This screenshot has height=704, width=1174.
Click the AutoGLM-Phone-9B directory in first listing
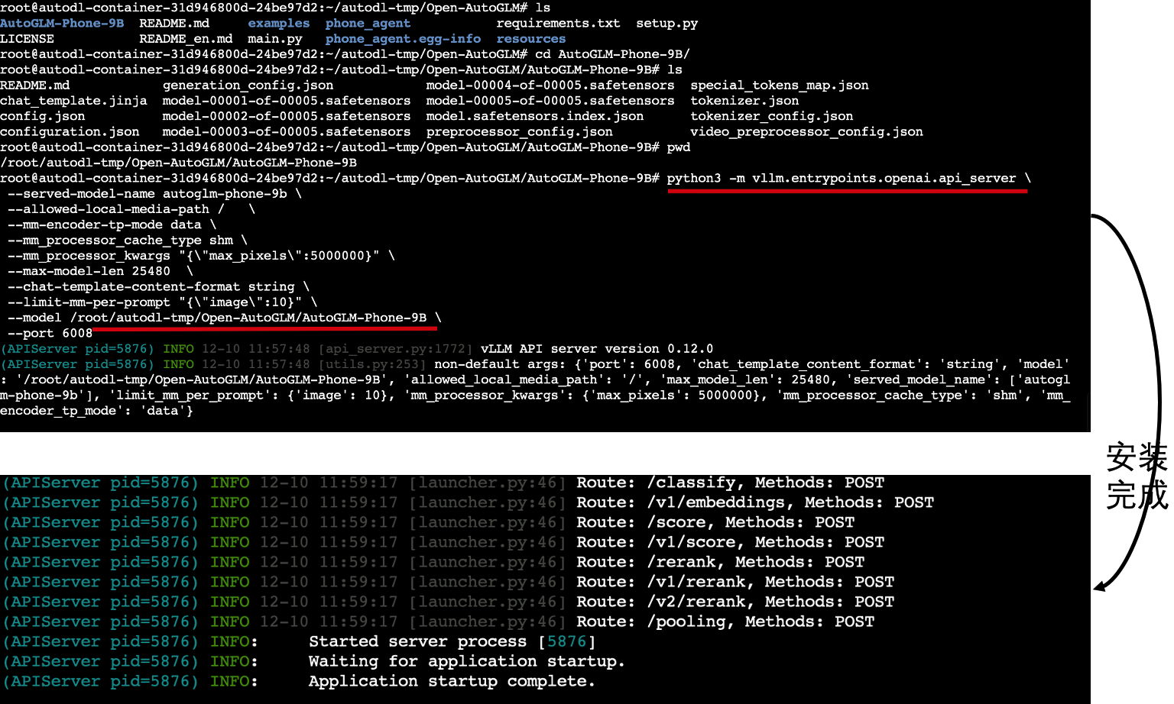pyautogui.click(x=62, y=24)
